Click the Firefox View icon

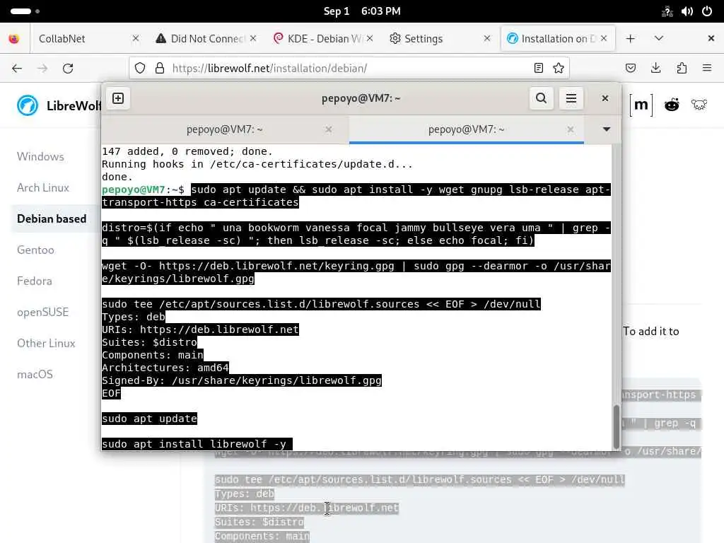(14, 38)
